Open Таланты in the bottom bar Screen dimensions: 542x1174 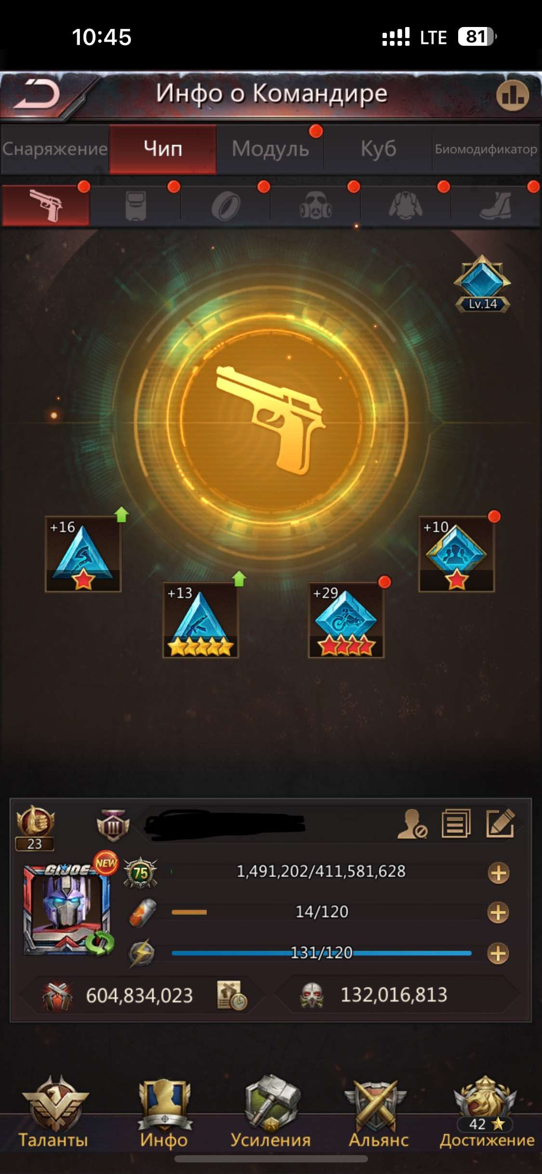[x=54, y=1112]
